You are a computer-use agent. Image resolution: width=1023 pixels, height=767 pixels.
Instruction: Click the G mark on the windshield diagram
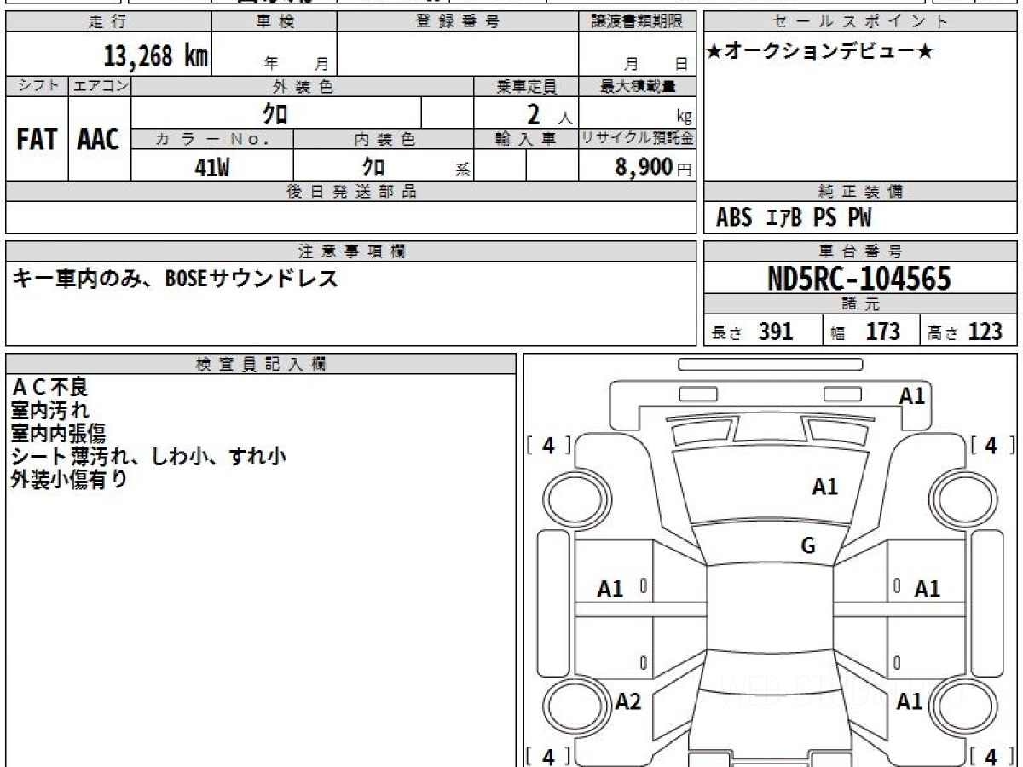[808, 546]
